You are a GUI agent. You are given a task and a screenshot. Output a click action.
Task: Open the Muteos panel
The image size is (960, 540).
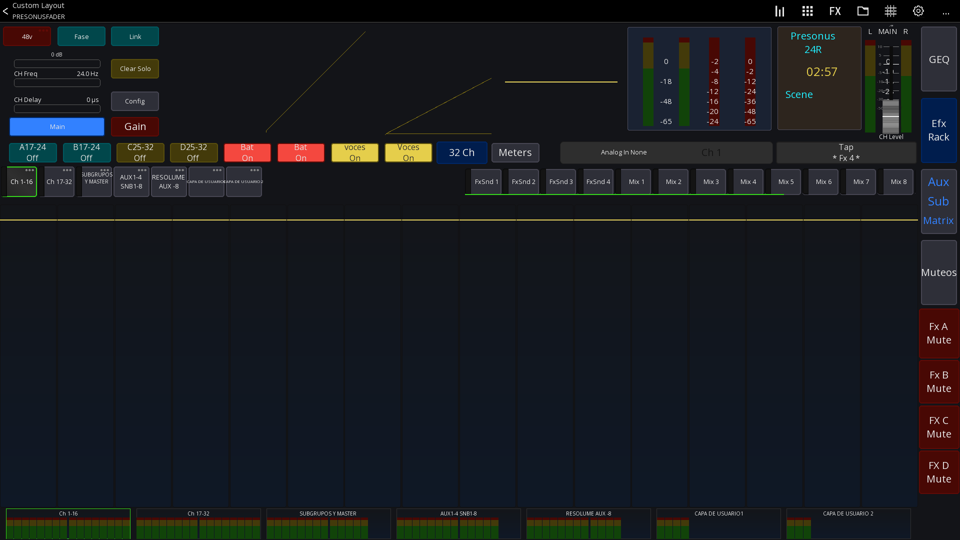(938, 272)
